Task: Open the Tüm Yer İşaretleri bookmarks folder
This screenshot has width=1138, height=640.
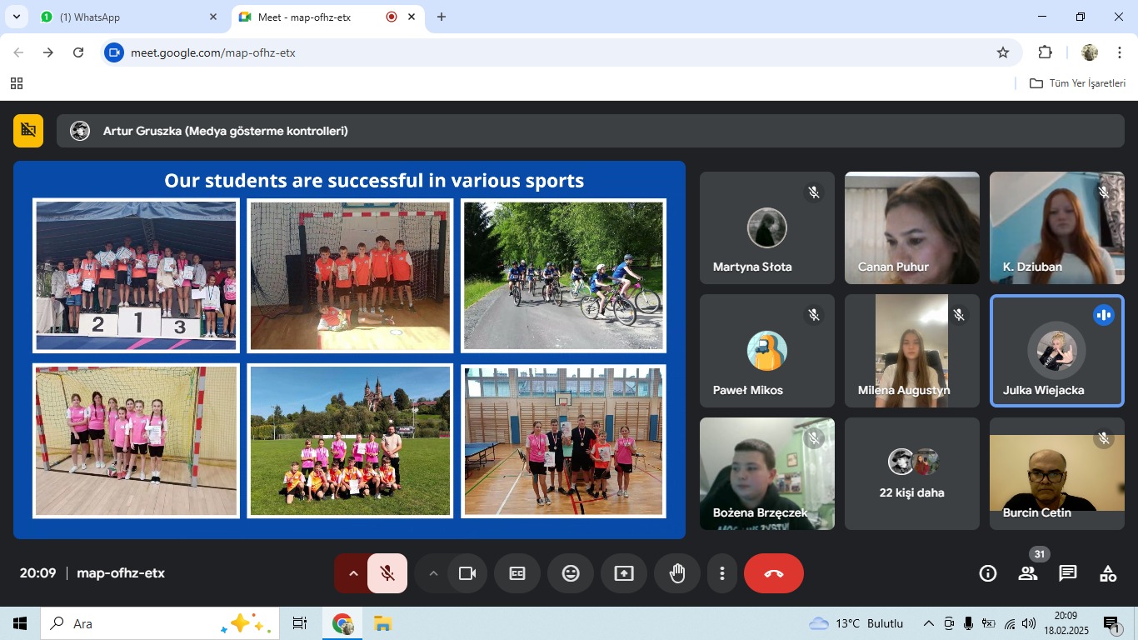Action: pyautogui.click(x=1078, y=83)
